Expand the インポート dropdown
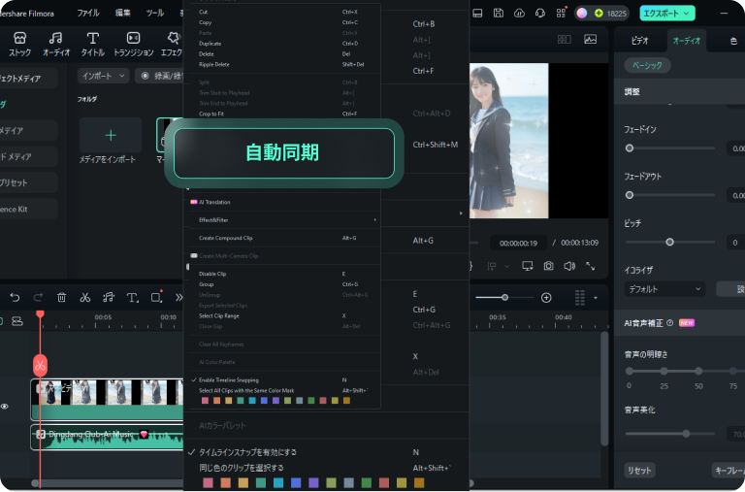This screenshot has height=492, width=745. point(103,76)
